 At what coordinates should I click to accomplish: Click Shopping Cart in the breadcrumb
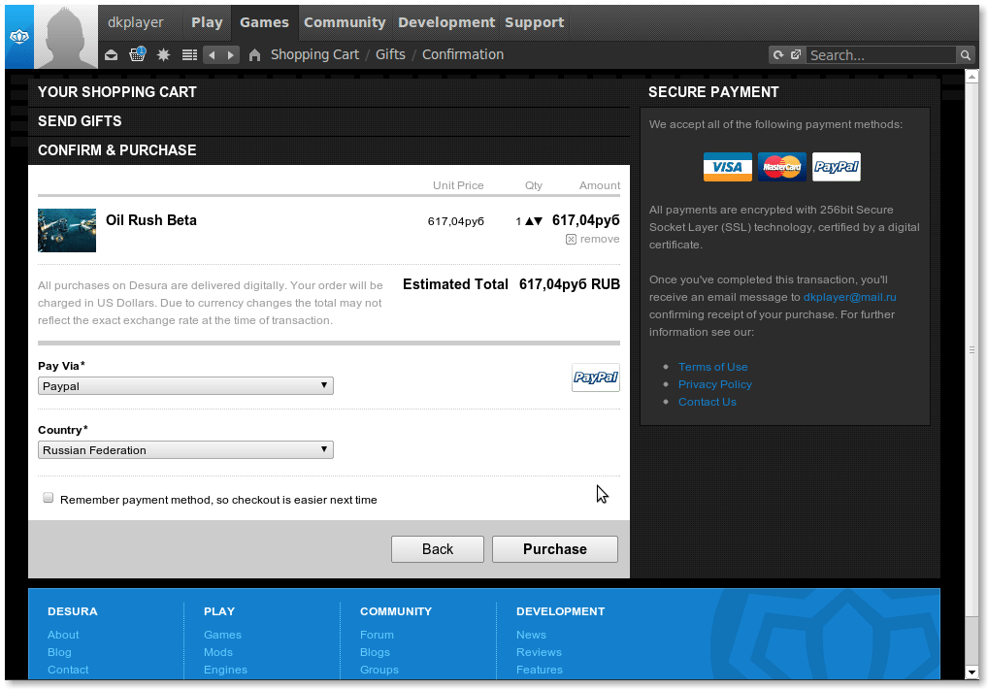point(315,54)
